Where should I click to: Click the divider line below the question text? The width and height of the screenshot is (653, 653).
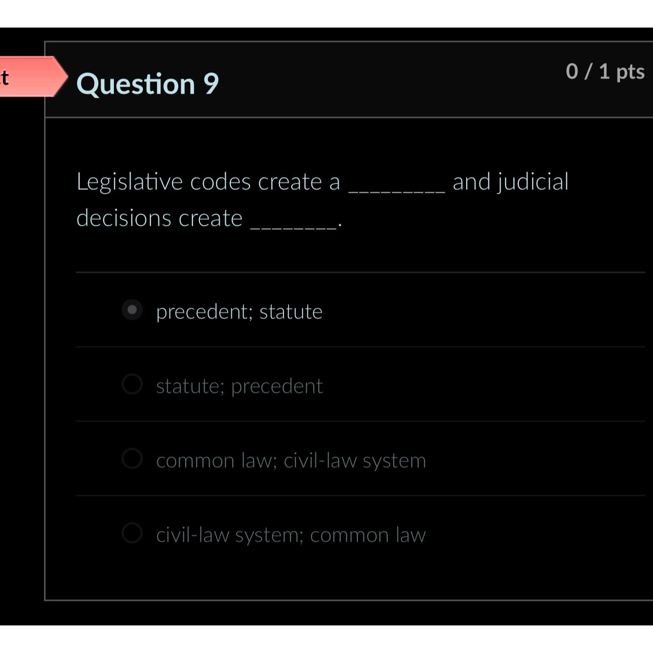click(x=349, y=271)
